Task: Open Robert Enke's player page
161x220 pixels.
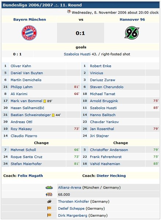Action: pos(100,66)
